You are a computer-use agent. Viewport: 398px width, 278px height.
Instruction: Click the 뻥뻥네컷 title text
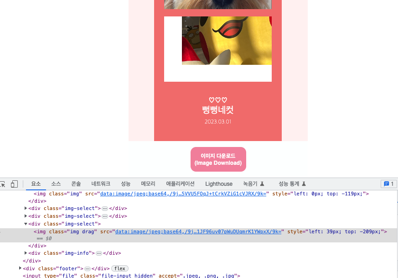coord(218,110)
